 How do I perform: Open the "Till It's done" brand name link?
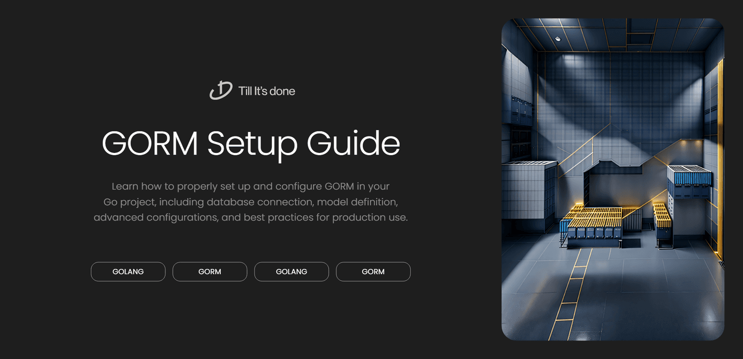click(x=266, y=91)
